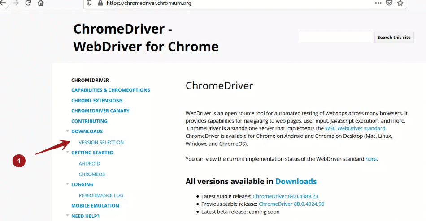Open ANDROID sidebar link
The image size is (426, 221).
tap(89, 163)
